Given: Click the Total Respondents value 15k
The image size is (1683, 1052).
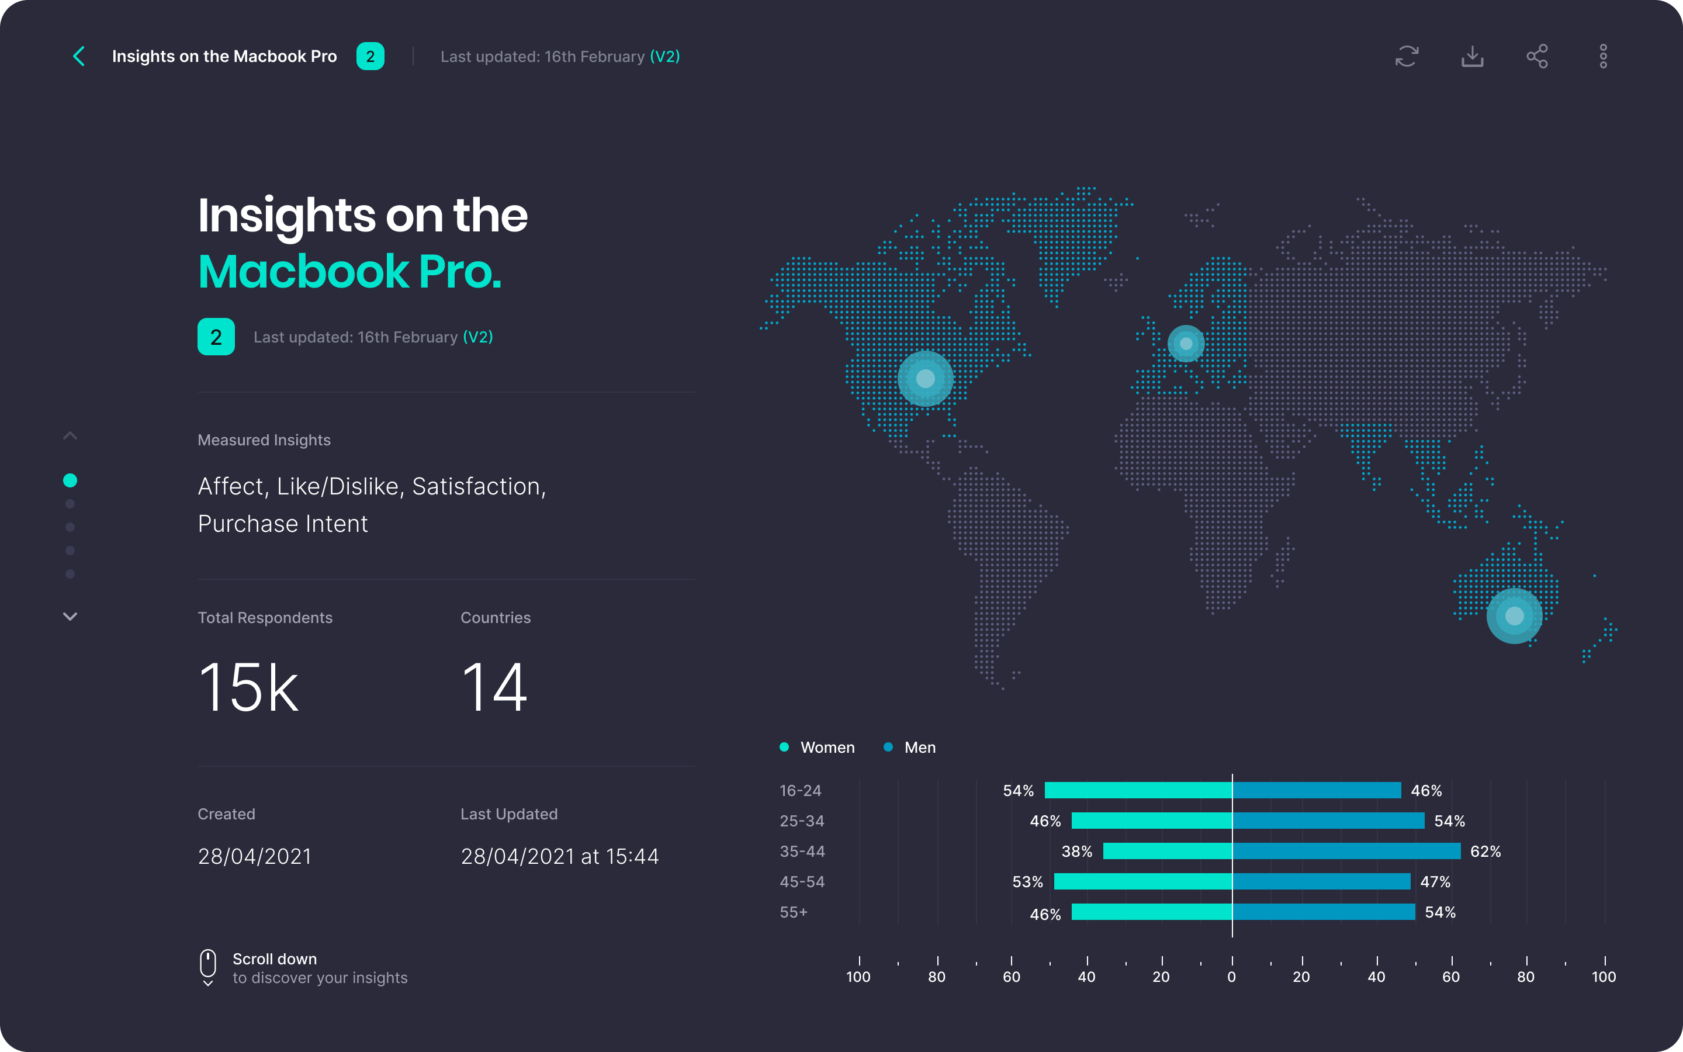Looking at the screenshot, I should point(249,687).
